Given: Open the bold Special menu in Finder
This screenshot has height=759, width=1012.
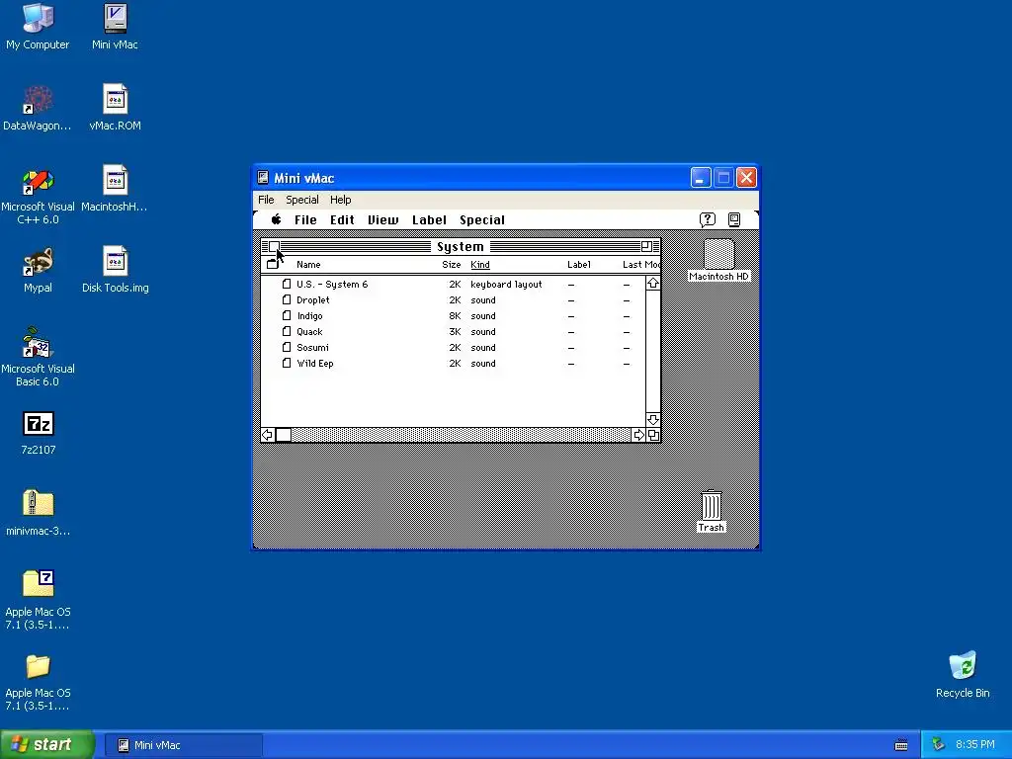Looking at the screenshot, I should click(x=482, y=220).
